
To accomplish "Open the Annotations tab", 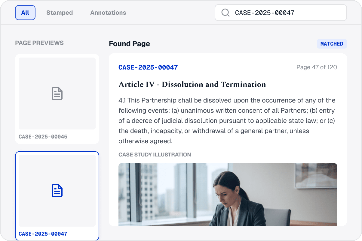I will coord(108,13).
